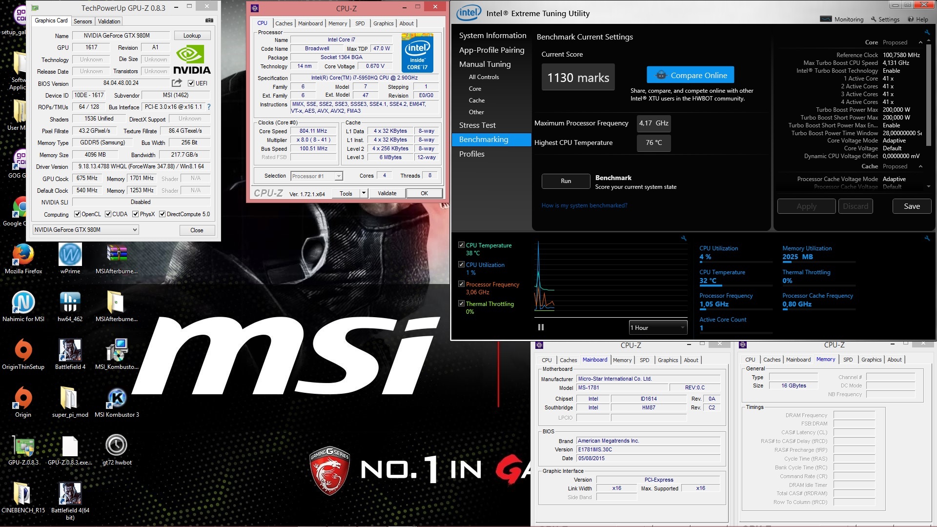Image resolution: width=937 pixels, height=527 pixels.
Task: Open Mainboard tab in bottom-right CPU-Z Memory window
Action: point(798,360)
